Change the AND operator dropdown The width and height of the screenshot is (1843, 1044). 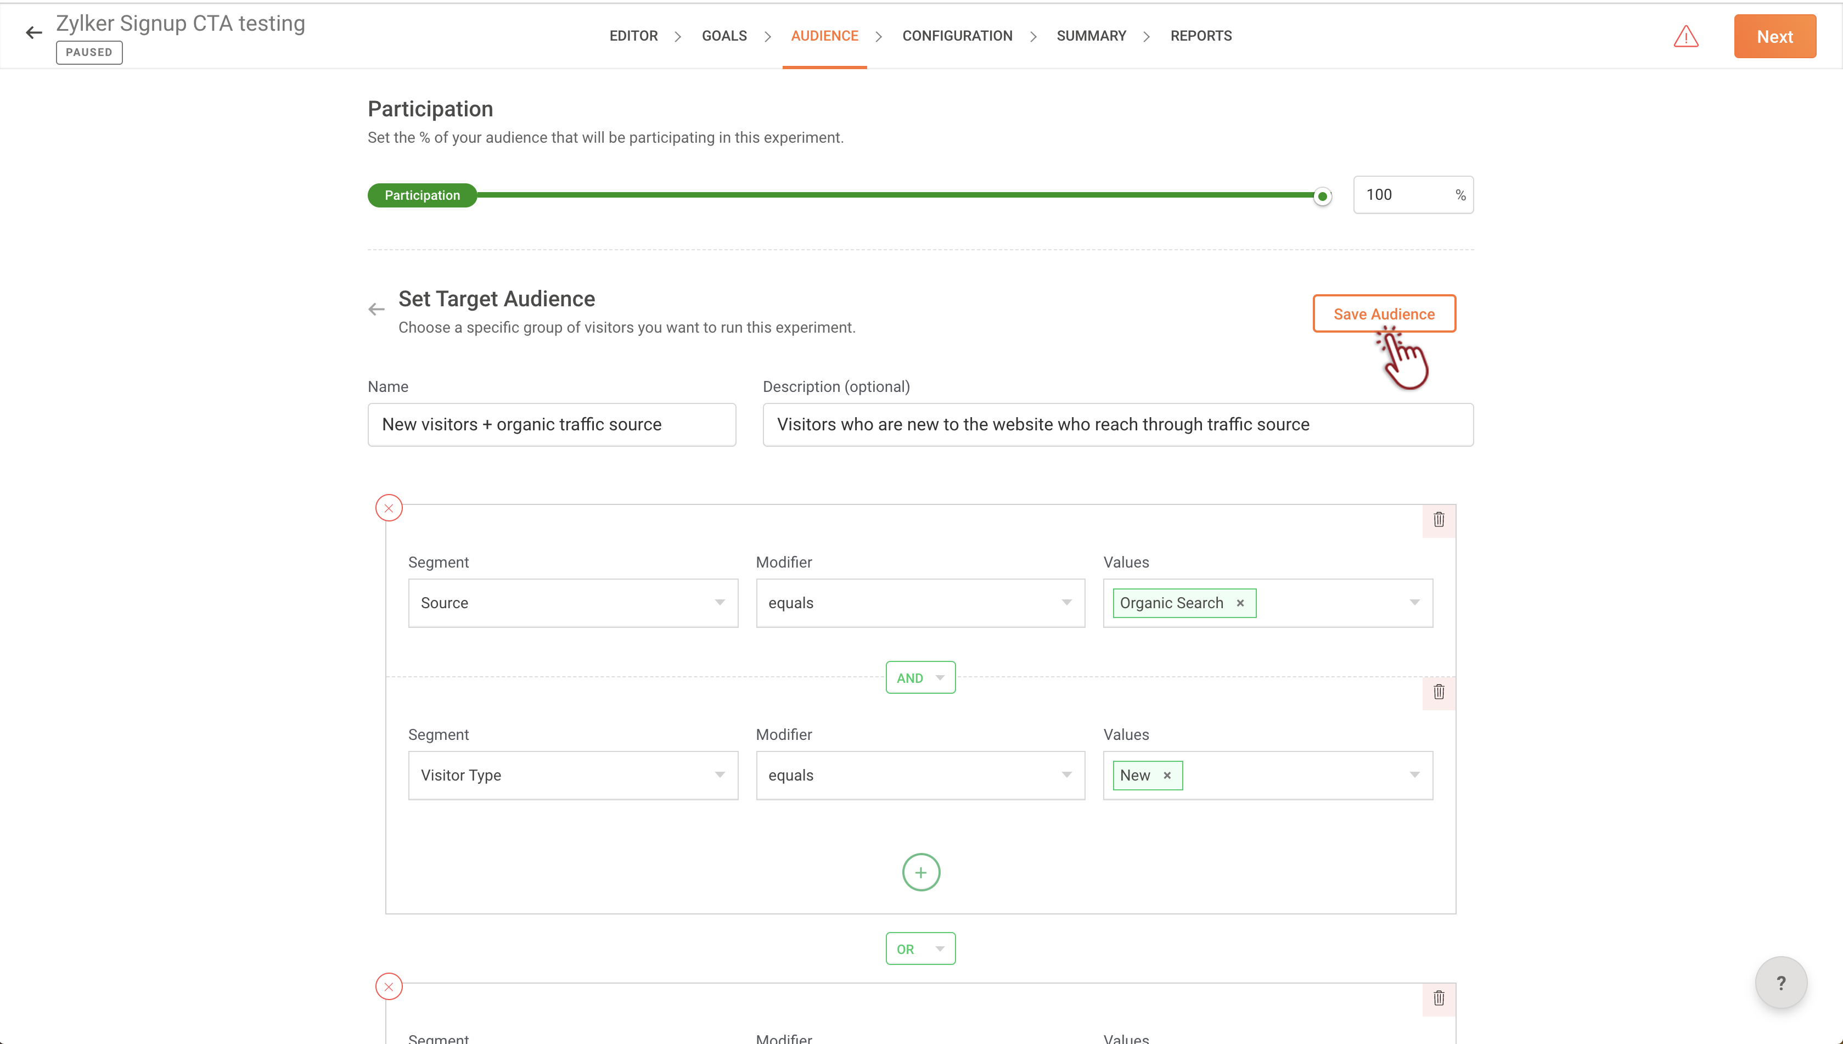pyautogui.click(x=920, y=677)
